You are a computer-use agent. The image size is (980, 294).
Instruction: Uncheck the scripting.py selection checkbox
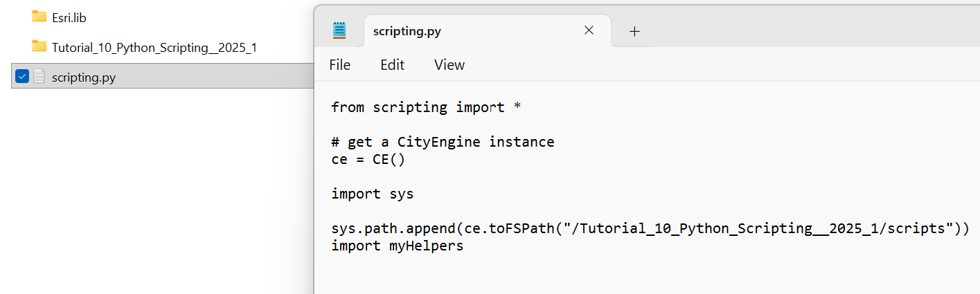point(22,76)
